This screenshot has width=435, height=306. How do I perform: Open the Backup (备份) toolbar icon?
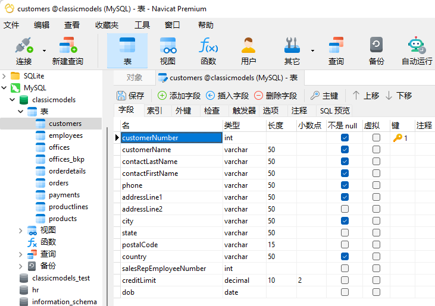click(x=376, y=45)
